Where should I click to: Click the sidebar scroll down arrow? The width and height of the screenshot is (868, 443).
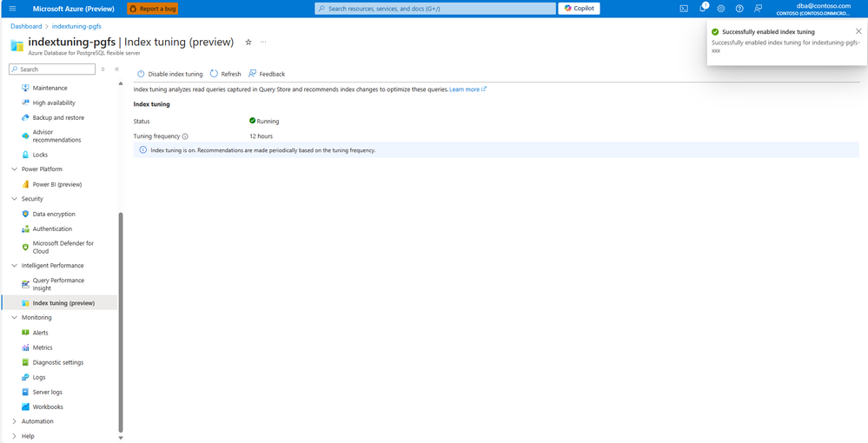click(x=121, y=438)
